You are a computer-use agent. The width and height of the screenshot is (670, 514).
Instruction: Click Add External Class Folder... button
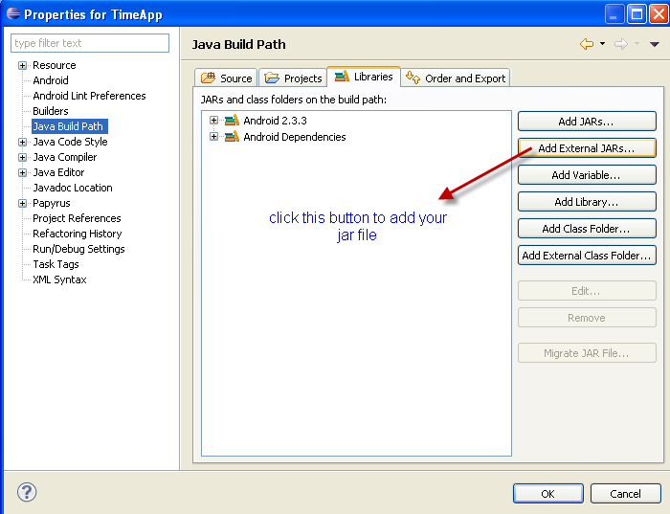click(x=587, y=256)
